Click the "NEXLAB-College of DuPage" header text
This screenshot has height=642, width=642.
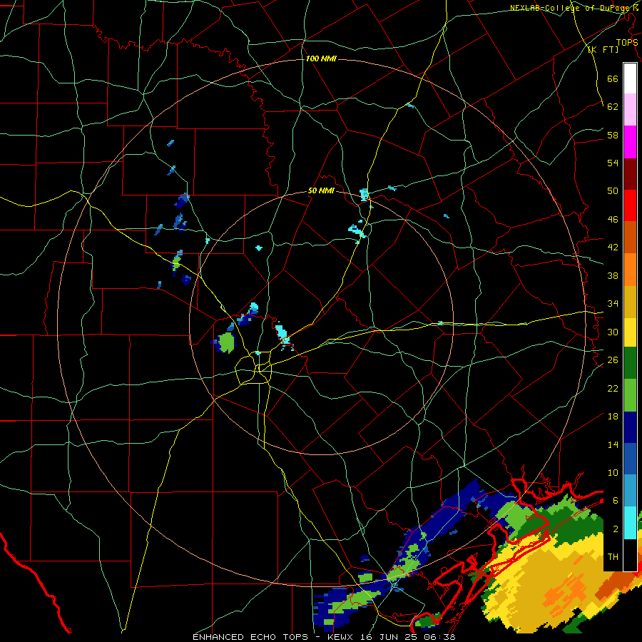pyautogui.click(x=570, y=8)
